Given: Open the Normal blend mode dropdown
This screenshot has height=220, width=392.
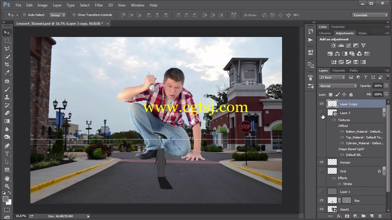Looking at the screenshot, I should pos(338,86).
